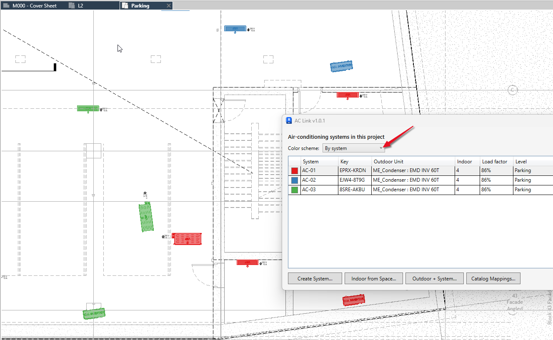Click Indoor from Space button

(x=373, y=278)
